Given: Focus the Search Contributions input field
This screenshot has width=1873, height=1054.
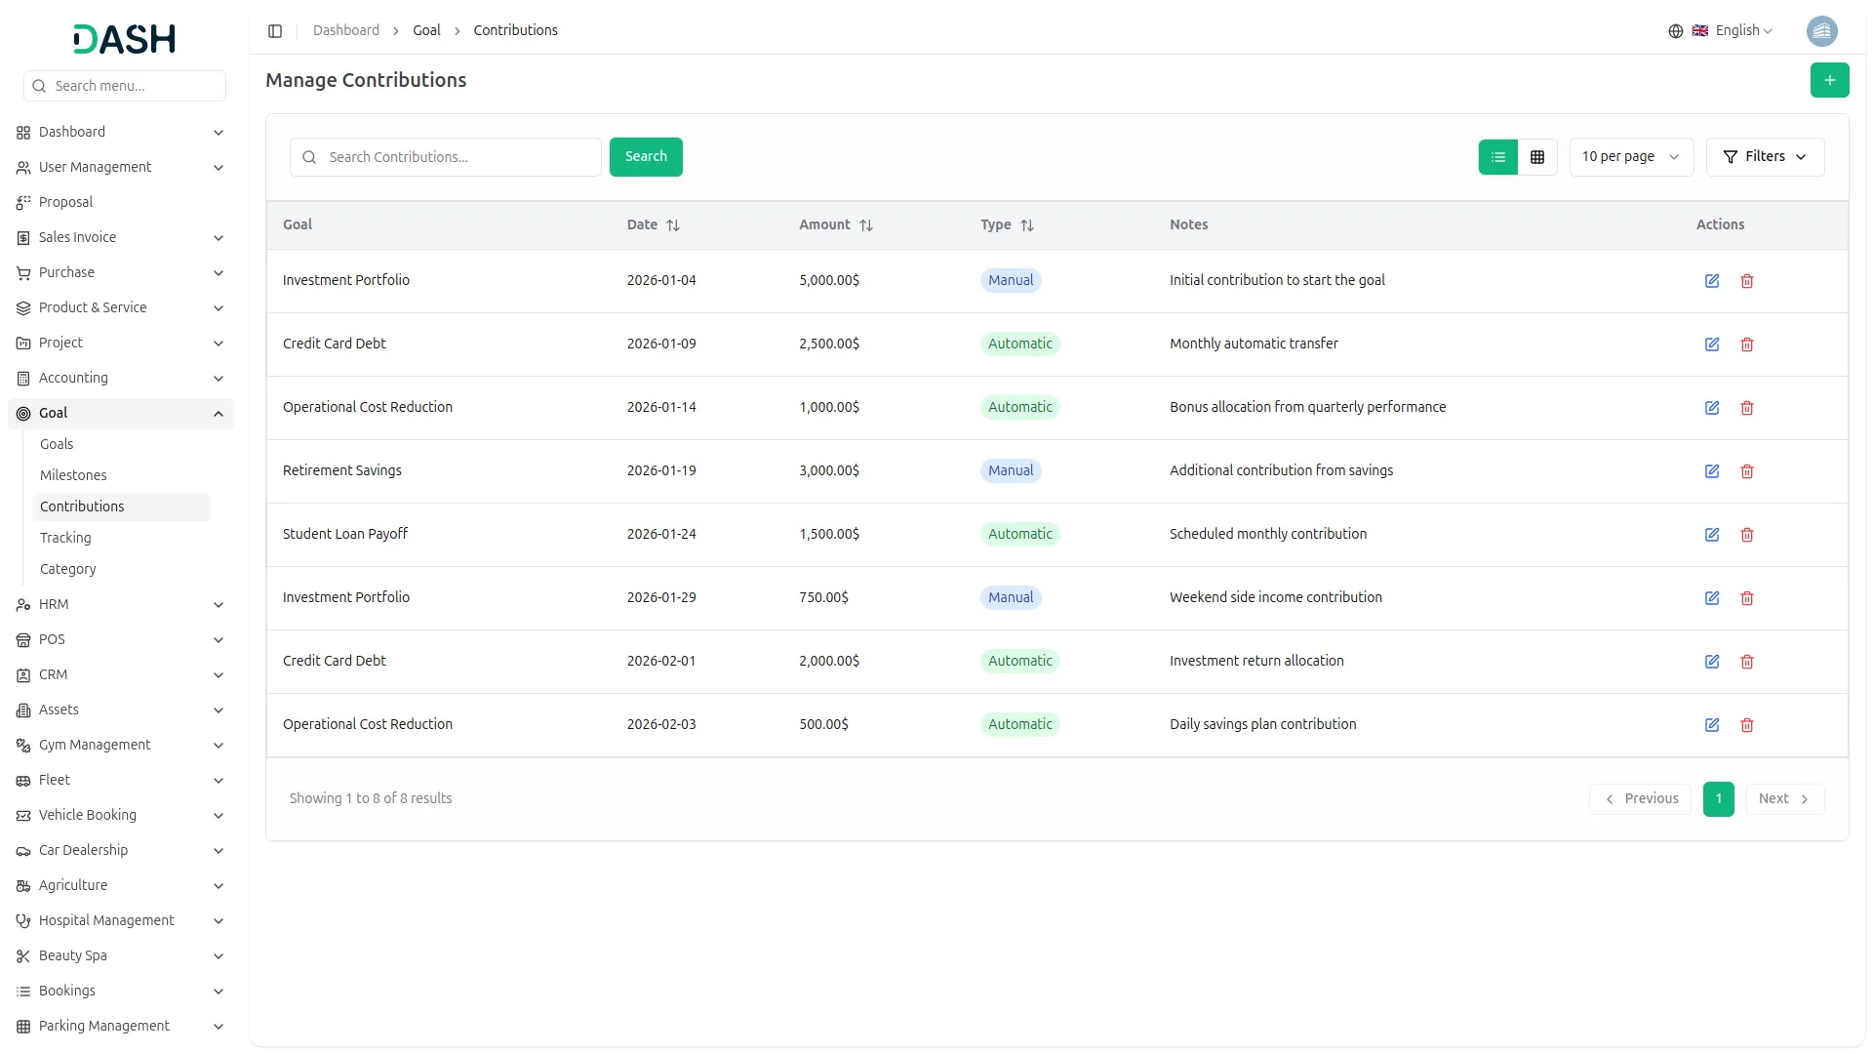Looking at the screenshot, I should pyautogui.click(x=458, y=157).
